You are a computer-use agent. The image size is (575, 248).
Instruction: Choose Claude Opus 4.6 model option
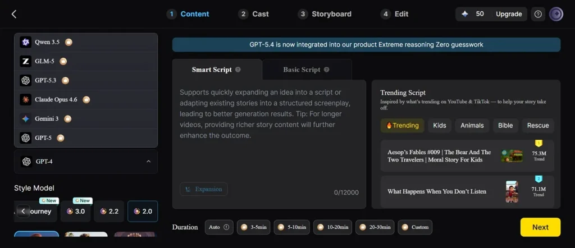pos(86,99)
